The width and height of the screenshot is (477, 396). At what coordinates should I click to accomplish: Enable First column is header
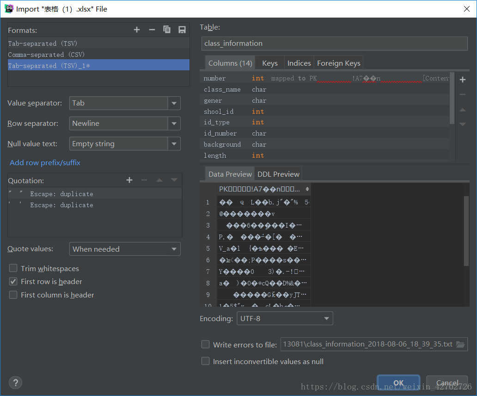click(13, 295)
